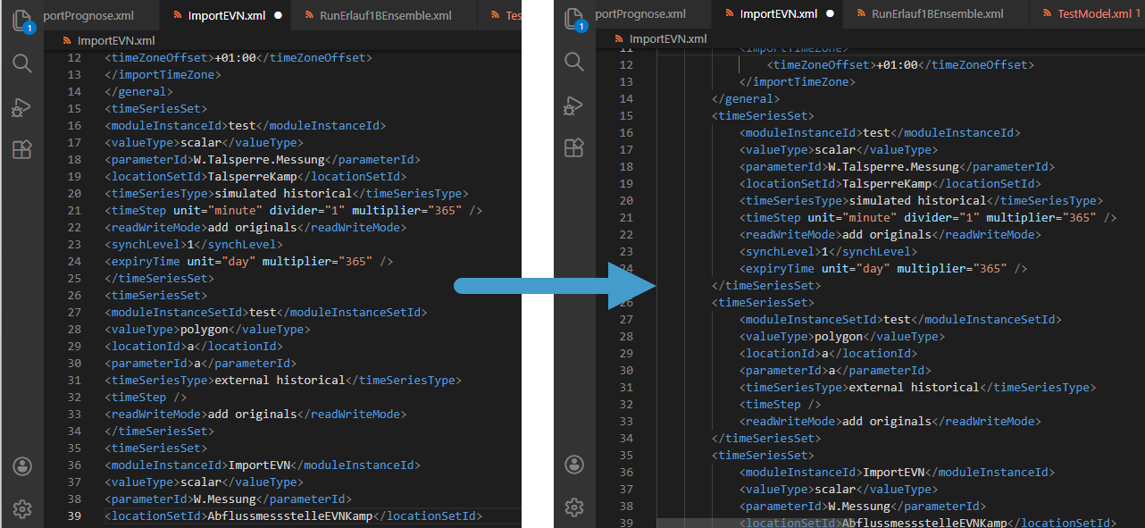Switch to ImportEVN.xml tab in the right window
The height and width of the screenshot is (528, 1145).
tap(779, 13)
